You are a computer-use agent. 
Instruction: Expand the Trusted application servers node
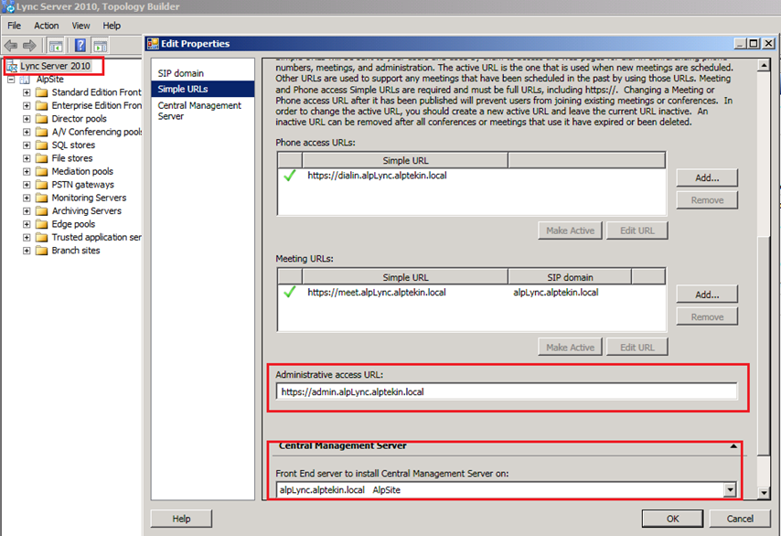pyautogui.click(x=27, y=238)
